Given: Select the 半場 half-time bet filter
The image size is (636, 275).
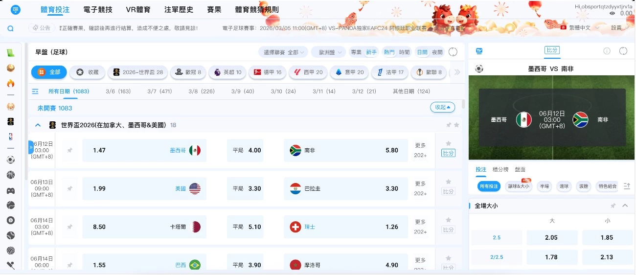Looking at the screenshot, I should 544,186.
